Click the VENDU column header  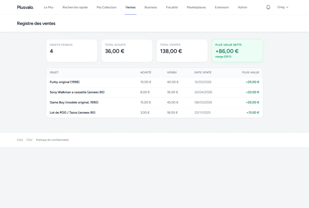point(172,72)
